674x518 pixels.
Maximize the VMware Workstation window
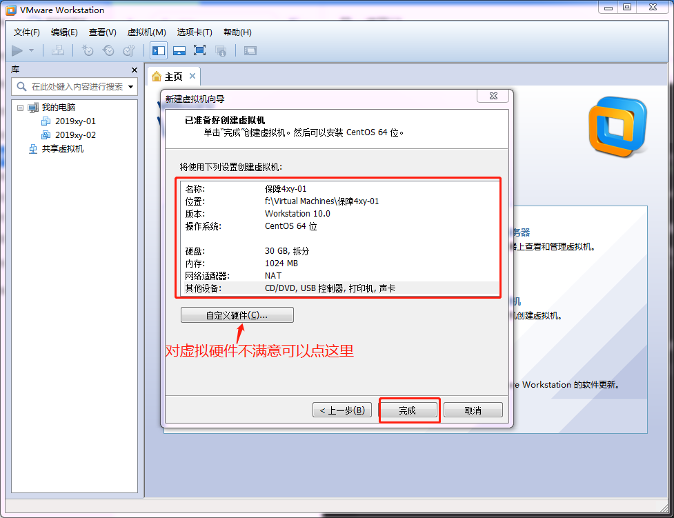pyautogui.click(x=627, y=8)
